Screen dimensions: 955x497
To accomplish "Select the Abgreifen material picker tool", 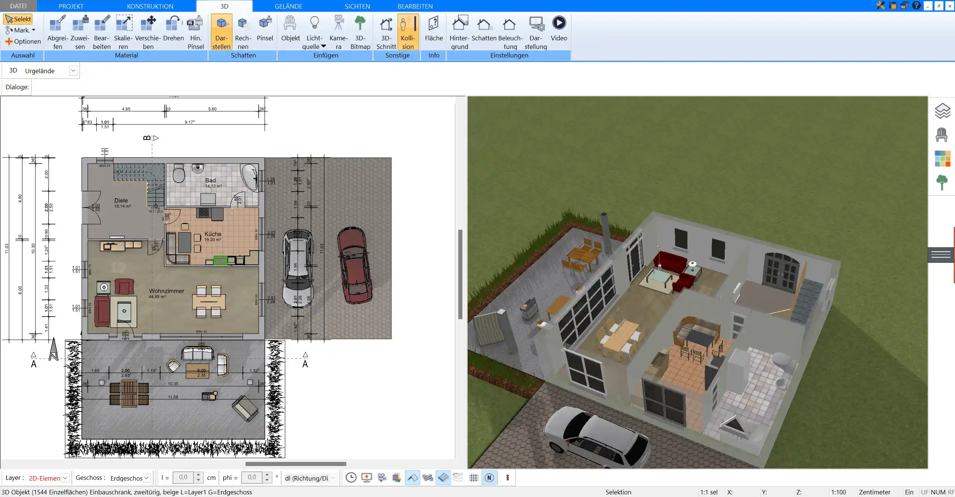I will click(57, 32).
